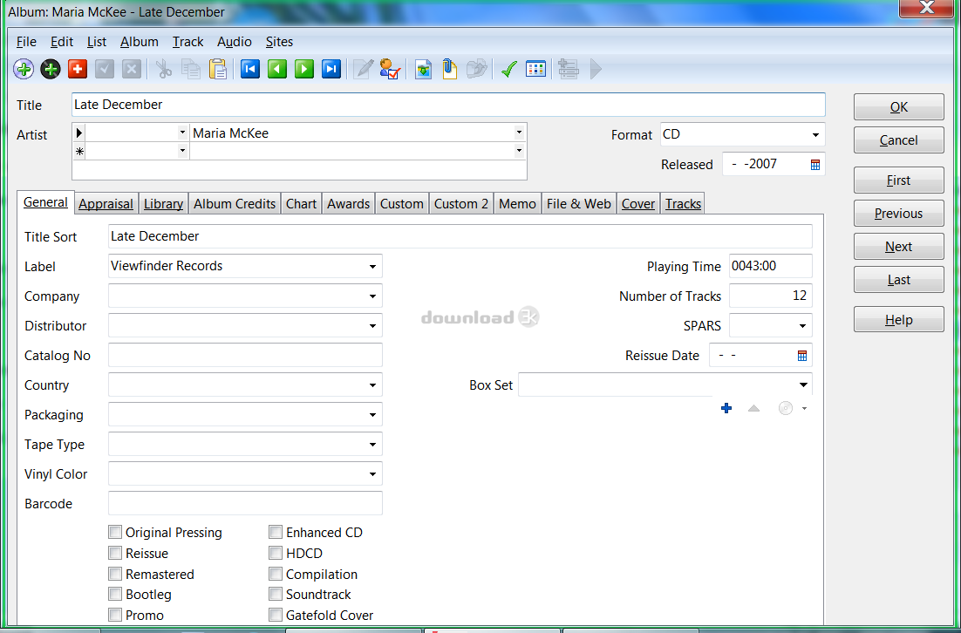Screen dimensions: 961x633
Task: Click the copy pages icon
Action: (191, 69)
